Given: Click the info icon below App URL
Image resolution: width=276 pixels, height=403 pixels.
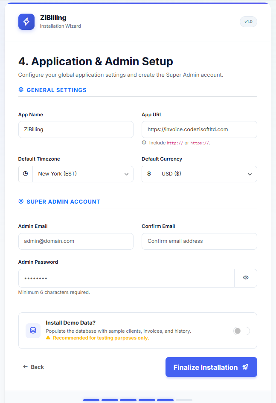Looking at the screenshot, I should [x=144, y=143].
